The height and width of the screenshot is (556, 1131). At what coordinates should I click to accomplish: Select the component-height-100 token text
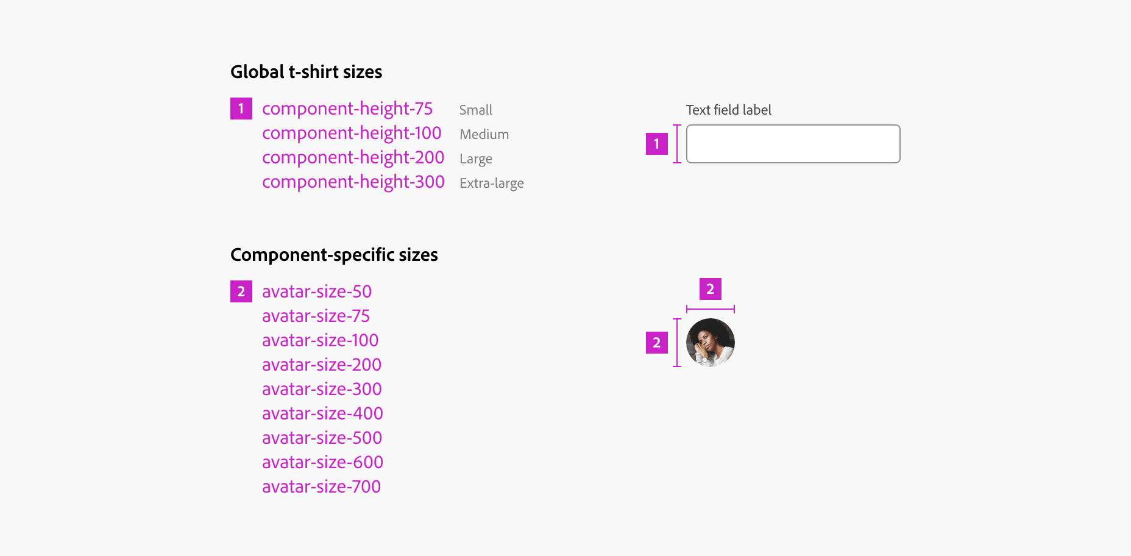[x=352, y=133]
